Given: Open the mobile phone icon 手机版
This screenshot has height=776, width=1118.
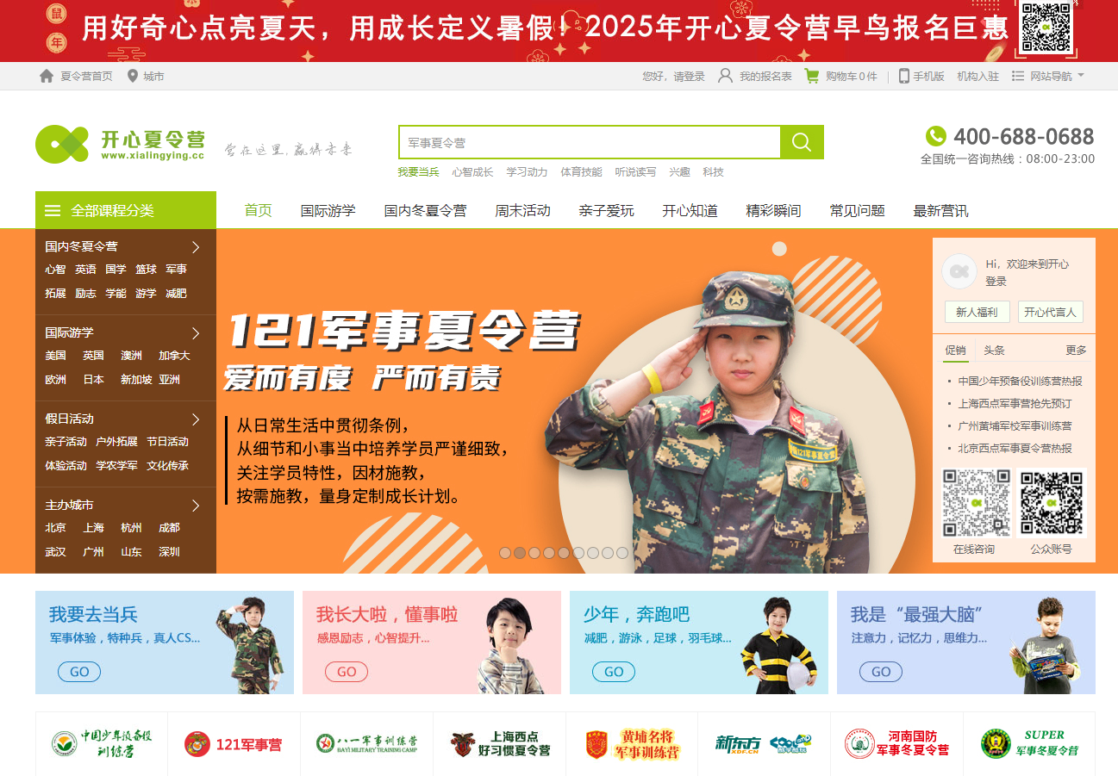Looking at the screenshot, I should (x=903, y=76).
